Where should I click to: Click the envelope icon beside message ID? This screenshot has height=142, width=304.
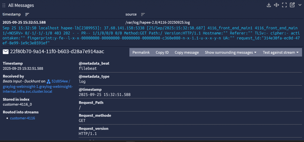pos(6,52)
